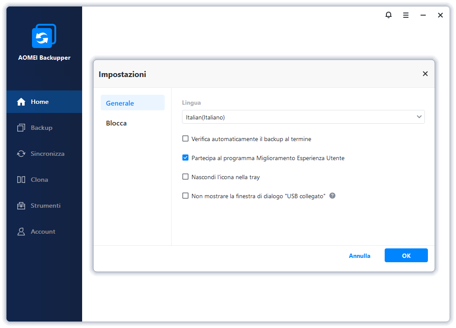Screen dimensions: 456x328
Task: Click the help icon beside USB collegato
Action: point(332,196)
